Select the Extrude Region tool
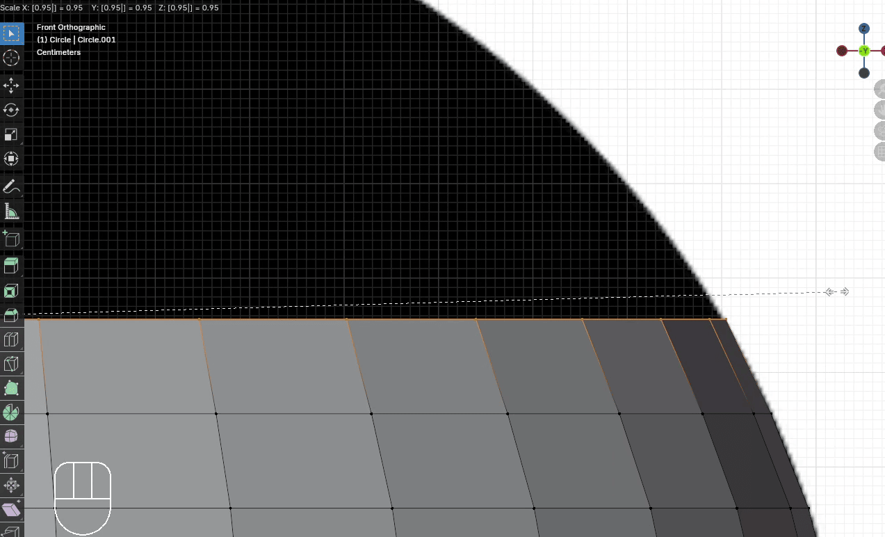The height and width of the screenshot is (537, 885). click(11, 266)
